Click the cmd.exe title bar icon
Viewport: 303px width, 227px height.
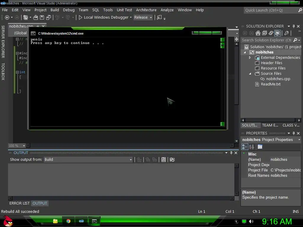(x=33, y=34)
